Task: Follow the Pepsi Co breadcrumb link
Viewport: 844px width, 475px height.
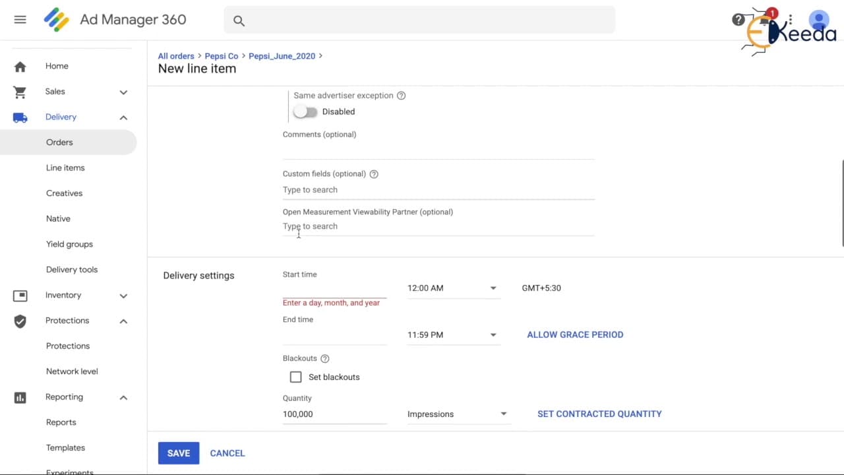Action: pyautogui.click(x=222, y=56)
